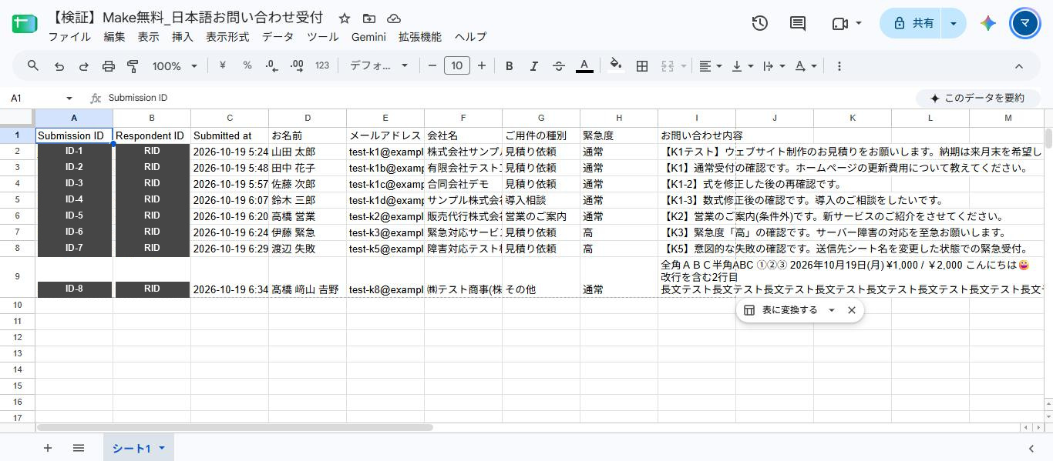Open the シート1 tab
This screenshot has height=461, width=1053.
(x=138, y=448)
